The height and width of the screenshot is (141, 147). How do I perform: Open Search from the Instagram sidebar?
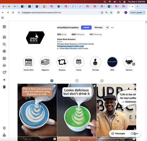(4, 44)
